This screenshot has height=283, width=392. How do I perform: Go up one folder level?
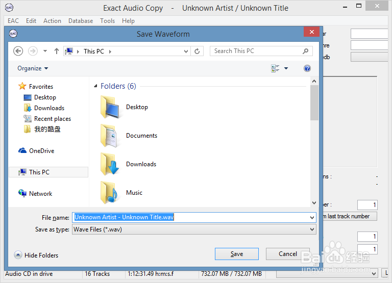[57, 51]
